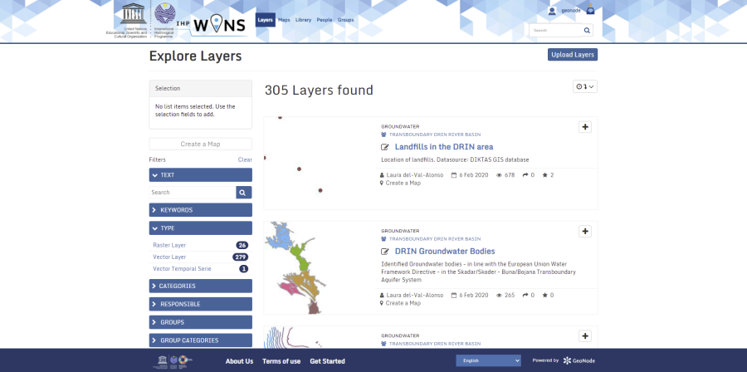
Task: Filter by Vector Layer type
Action: point(169,257)
